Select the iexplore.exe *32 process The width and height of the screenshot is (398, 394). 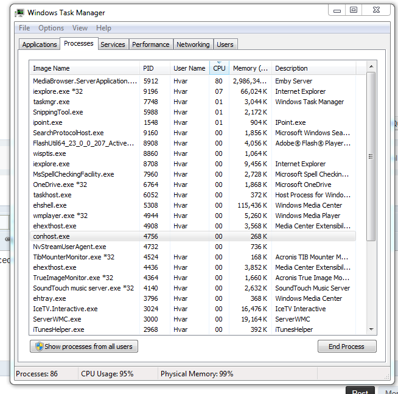click(193, 91)
